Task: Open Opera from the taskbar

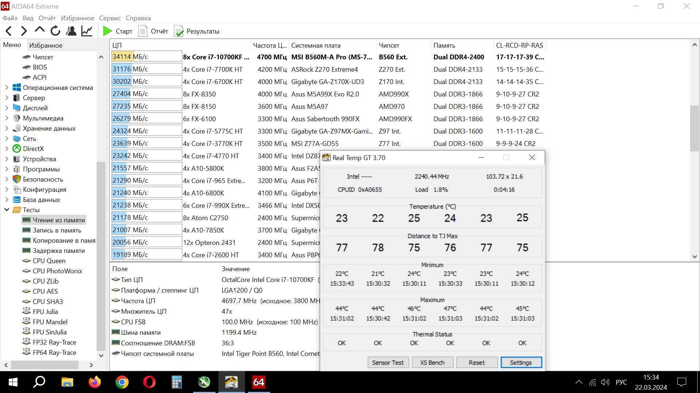Action: (149, 382)
